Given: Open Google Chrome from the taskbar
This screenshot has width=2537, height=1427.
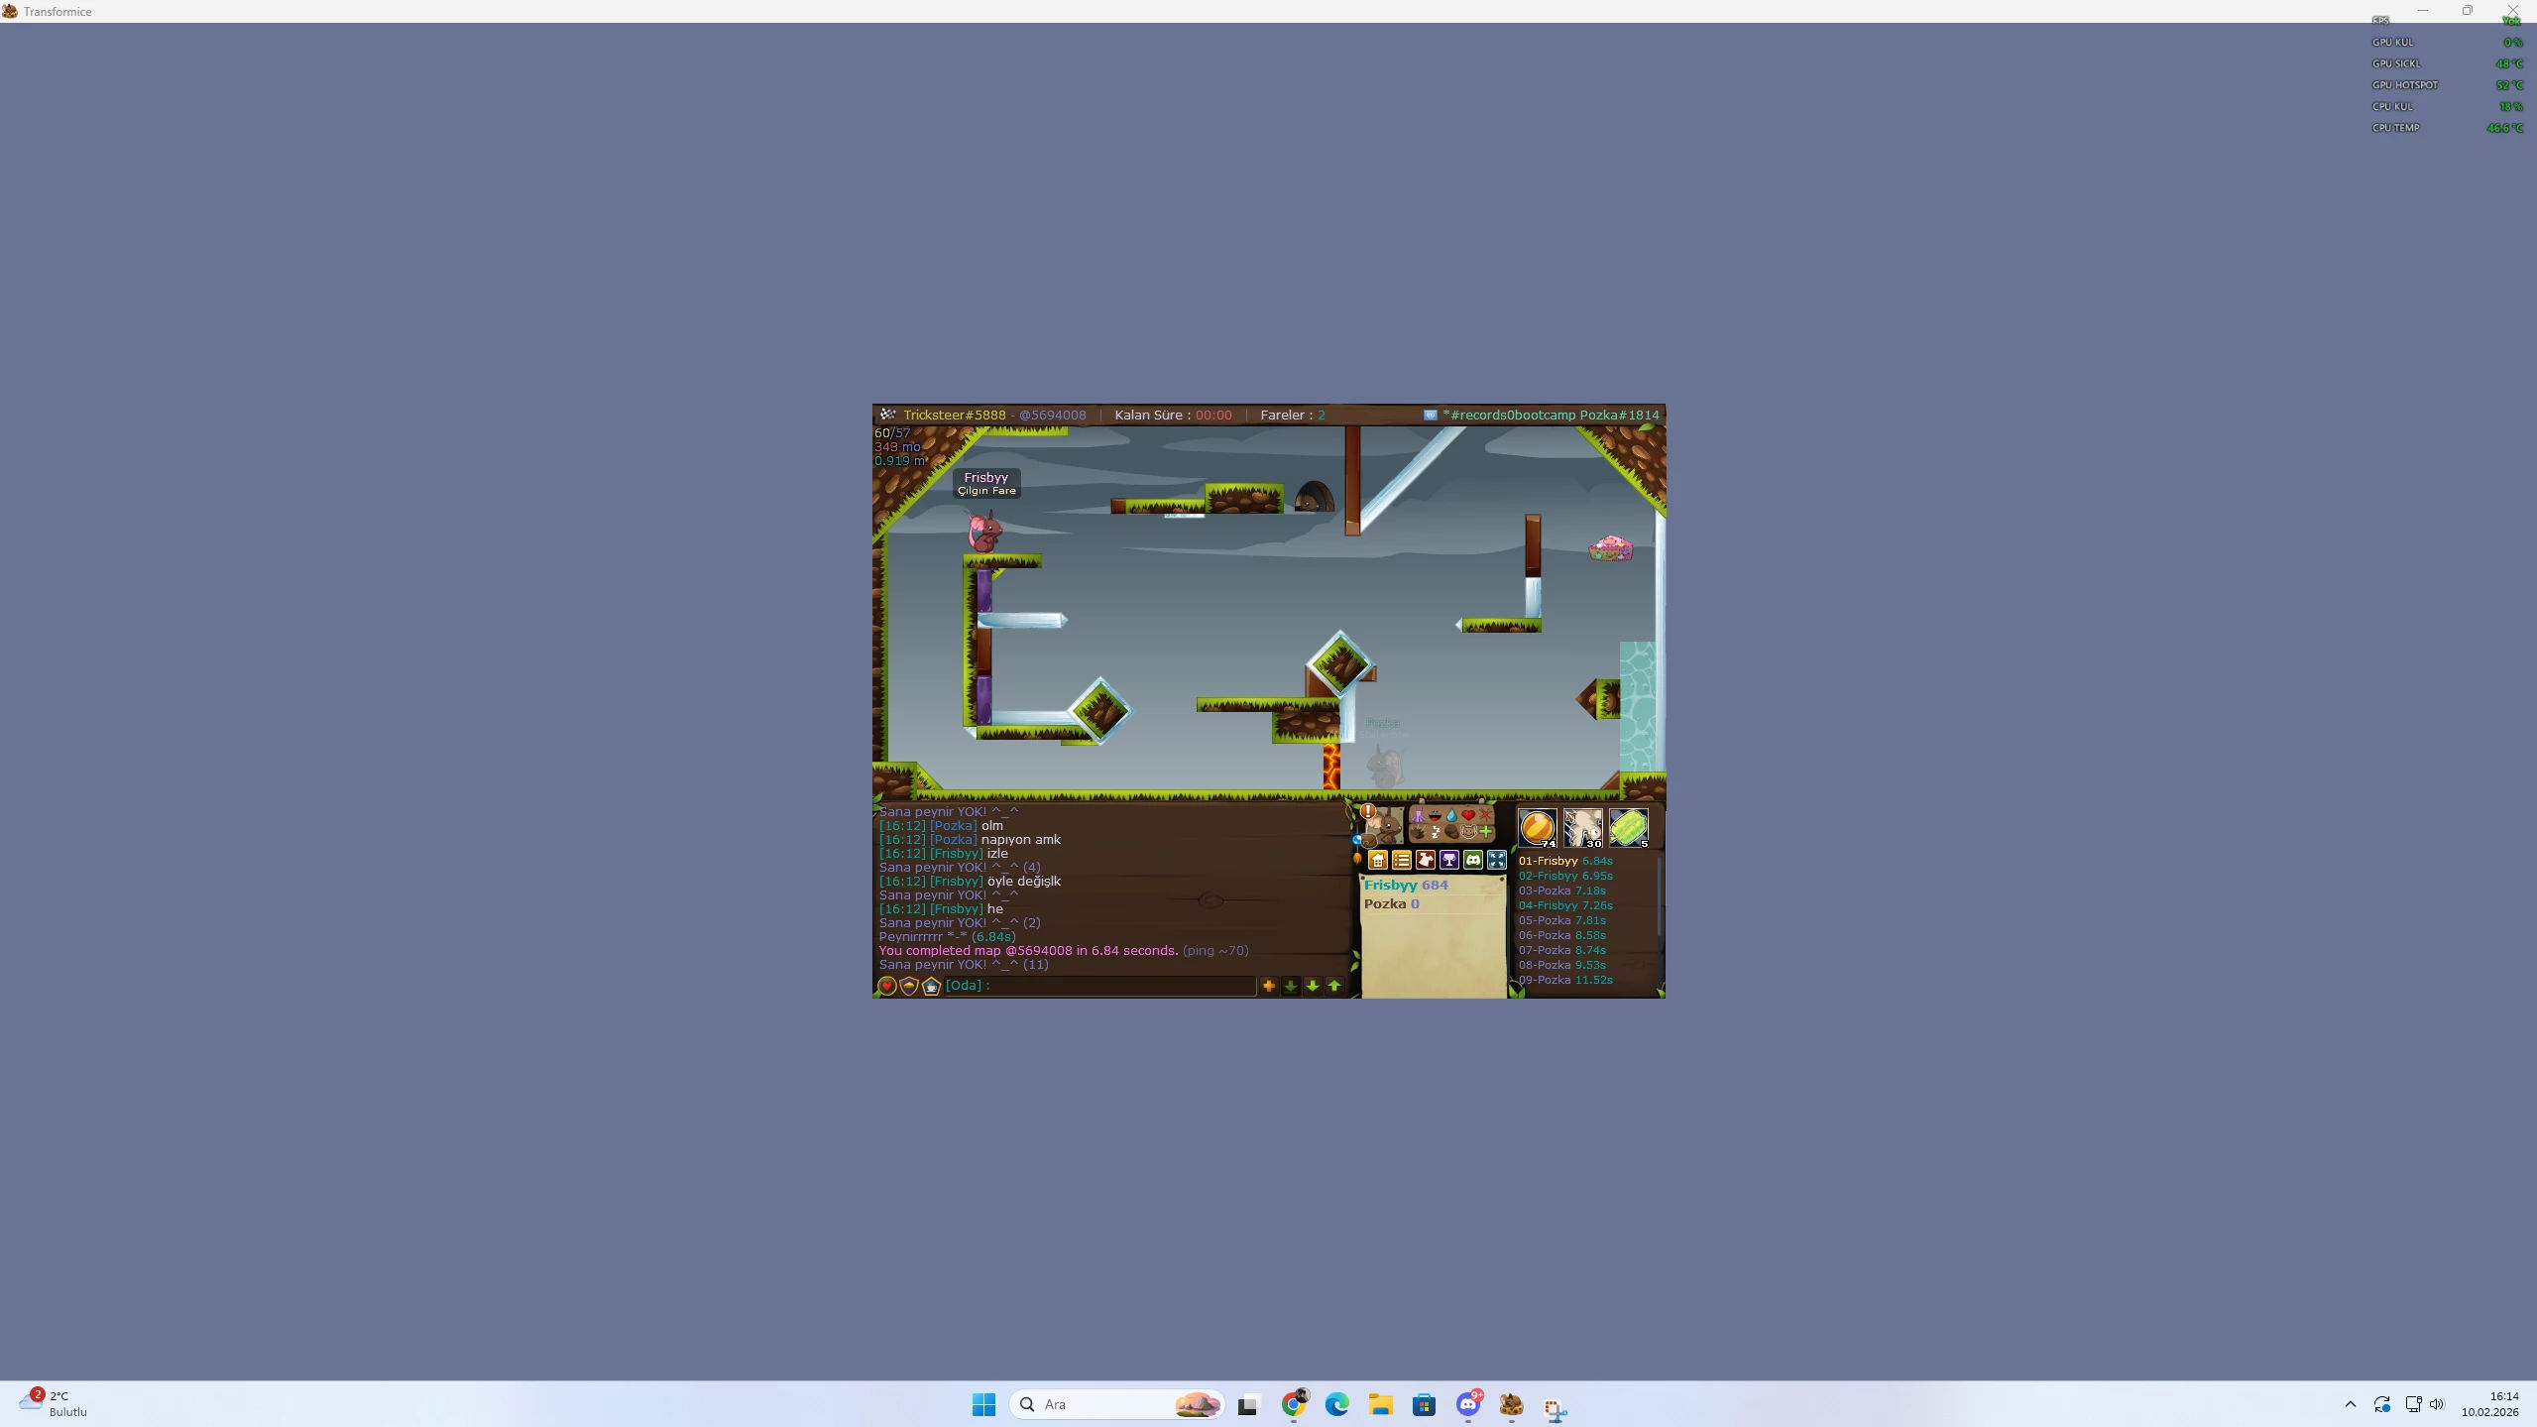Looking at the screenshot, I should click(1293, 1404).
